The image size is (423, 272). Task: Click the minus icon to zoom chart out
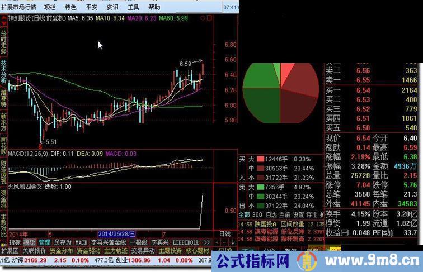click(x=224, y=242)
